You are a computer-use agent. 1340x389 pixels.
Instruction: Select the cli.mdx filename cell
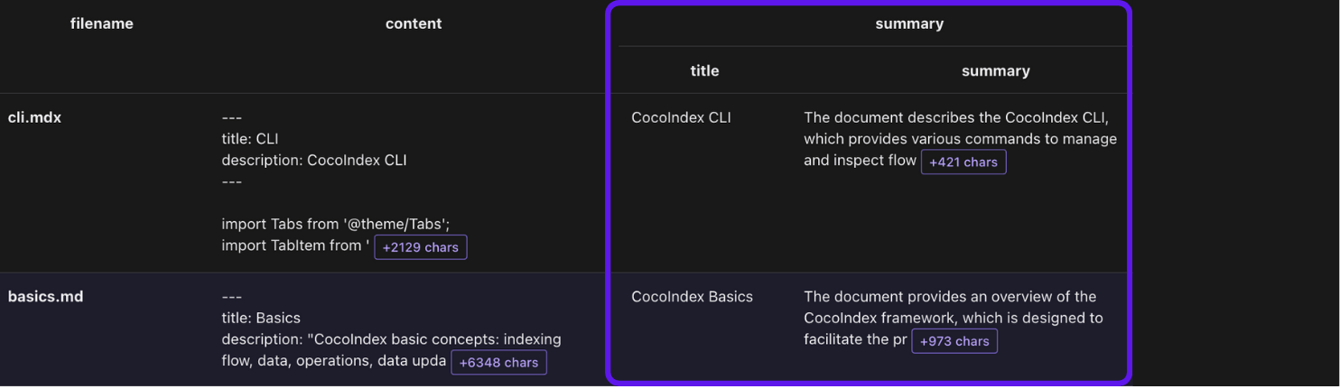pos(34,117)
